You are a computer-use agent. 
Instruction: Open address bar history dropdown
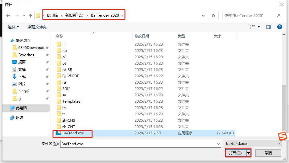[x=203, y=16]
